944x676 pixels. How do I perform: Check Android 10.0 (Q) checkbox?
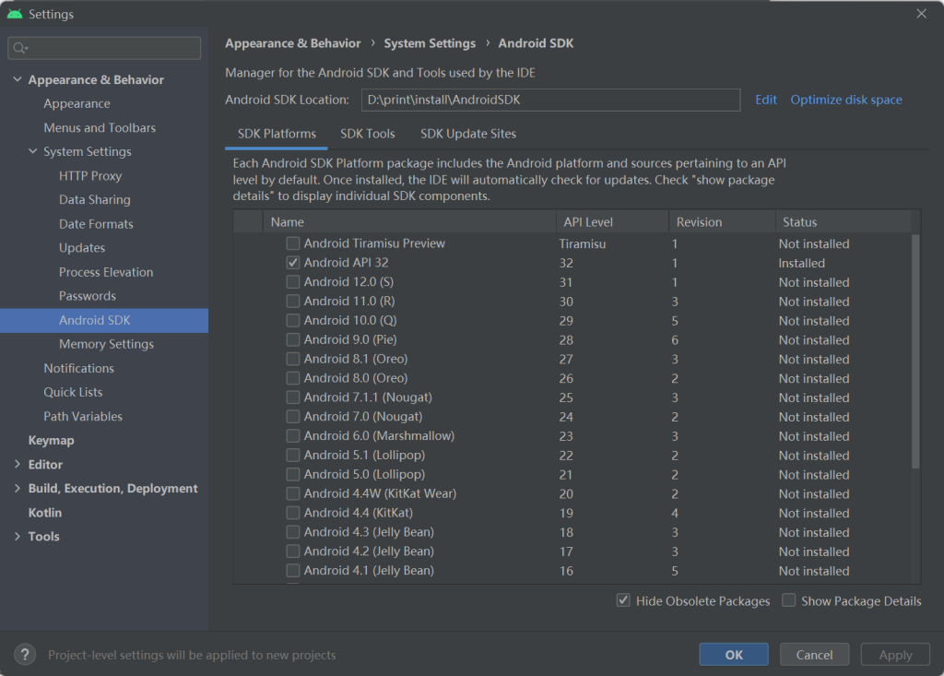point(292,321)
